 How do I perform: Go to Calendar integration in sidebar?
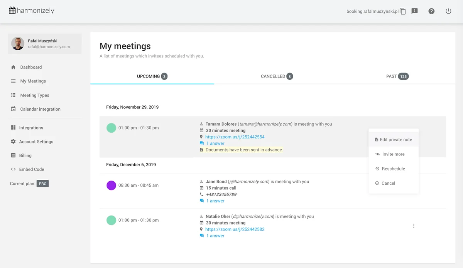(40, 109)
